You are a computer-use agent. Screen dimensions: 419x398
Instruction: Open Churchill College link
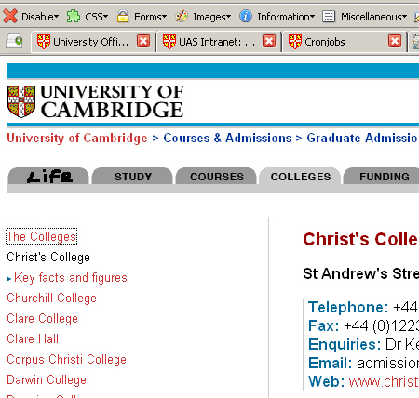tap(51, 298)
